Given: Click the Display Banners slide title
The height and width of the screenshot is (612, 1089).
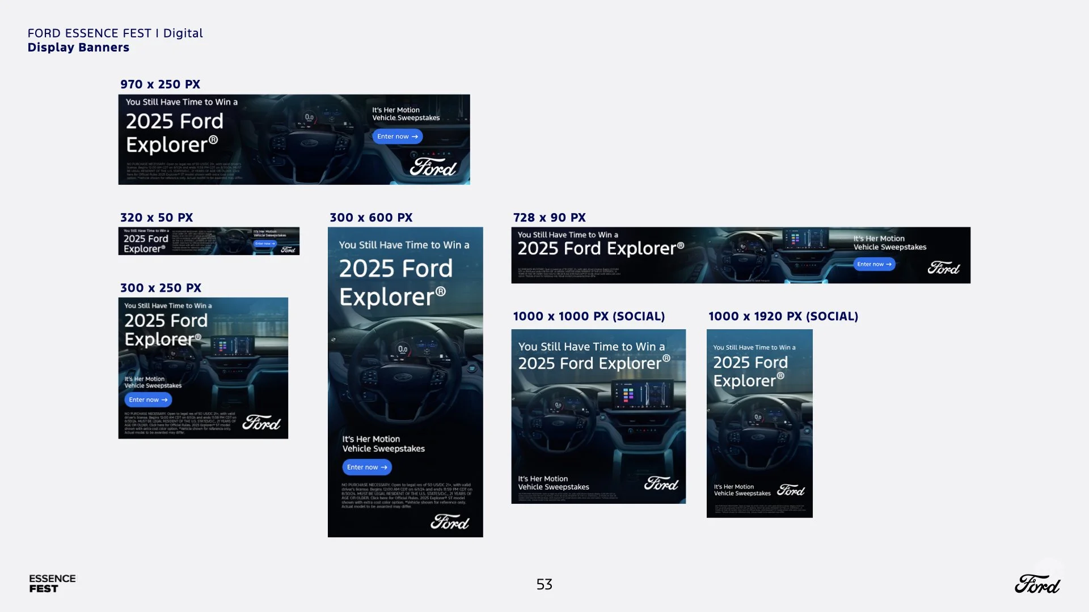Looking at the screenshot, I should pos(78,48).
